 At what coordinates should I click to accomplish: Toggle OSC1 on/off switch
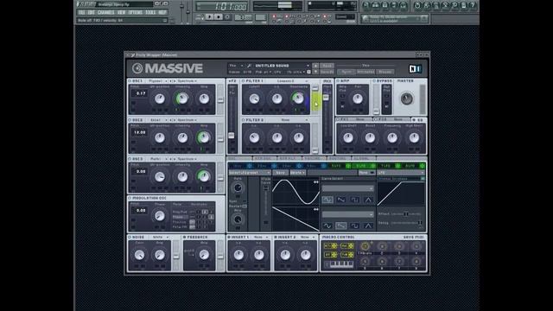130,81
